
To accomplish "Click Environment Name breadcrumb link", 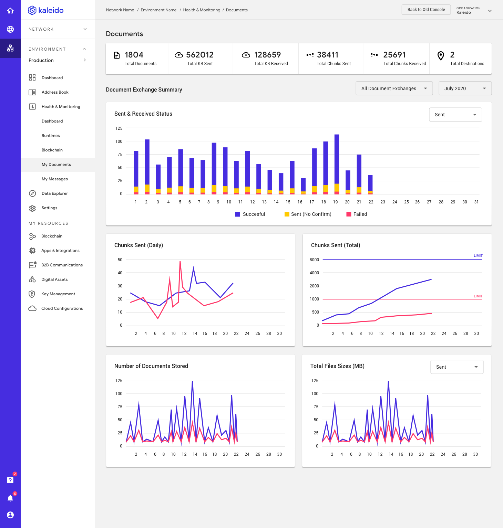I will click(x=158, y=10).
